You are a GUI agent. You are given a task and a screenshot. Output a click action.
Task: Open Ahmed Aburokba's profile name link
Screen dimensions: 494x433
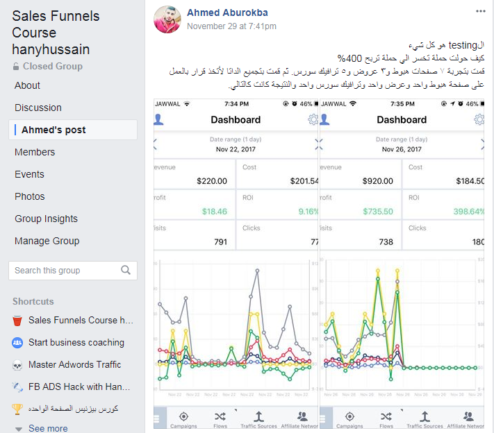[227, 12]
